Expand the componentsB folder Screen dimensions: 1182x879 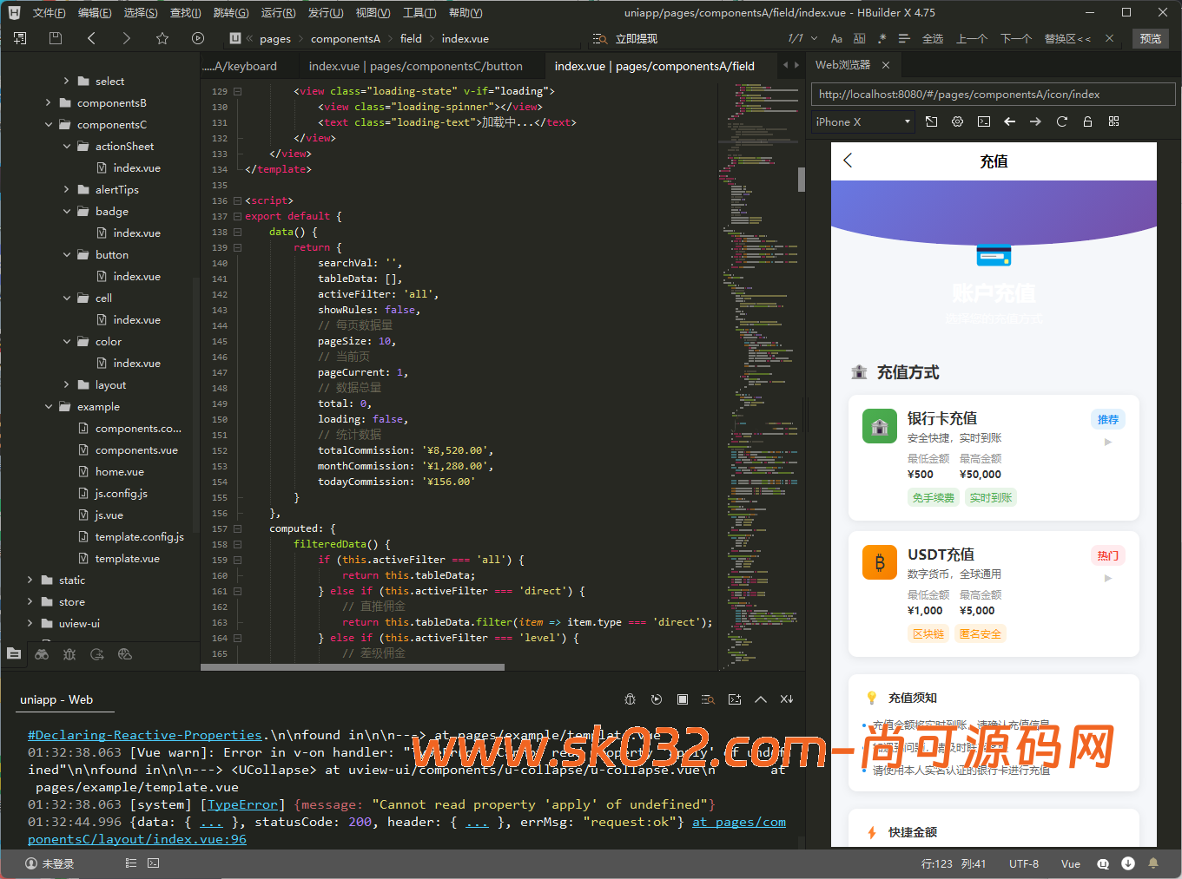49,103
